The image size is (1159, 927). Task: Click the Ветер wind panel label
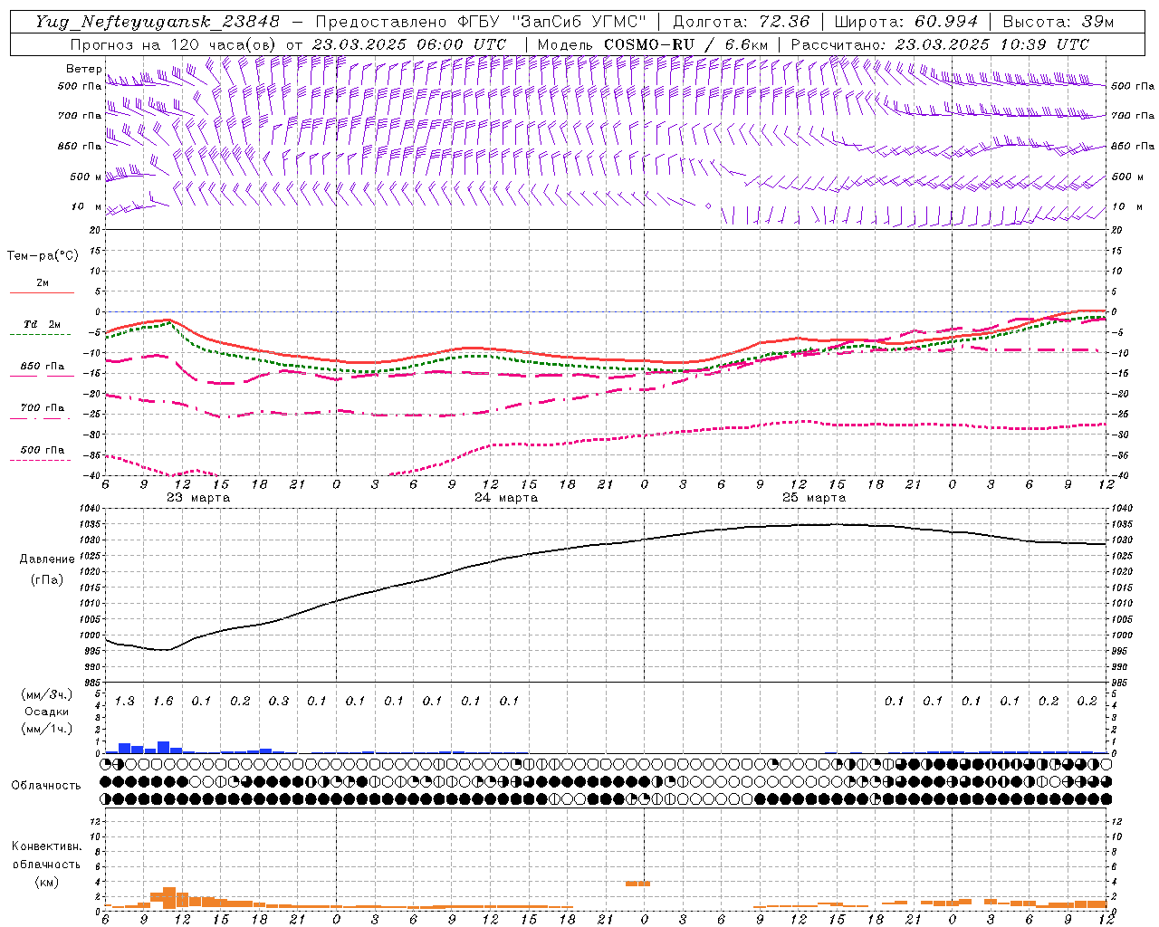point(84,69)
